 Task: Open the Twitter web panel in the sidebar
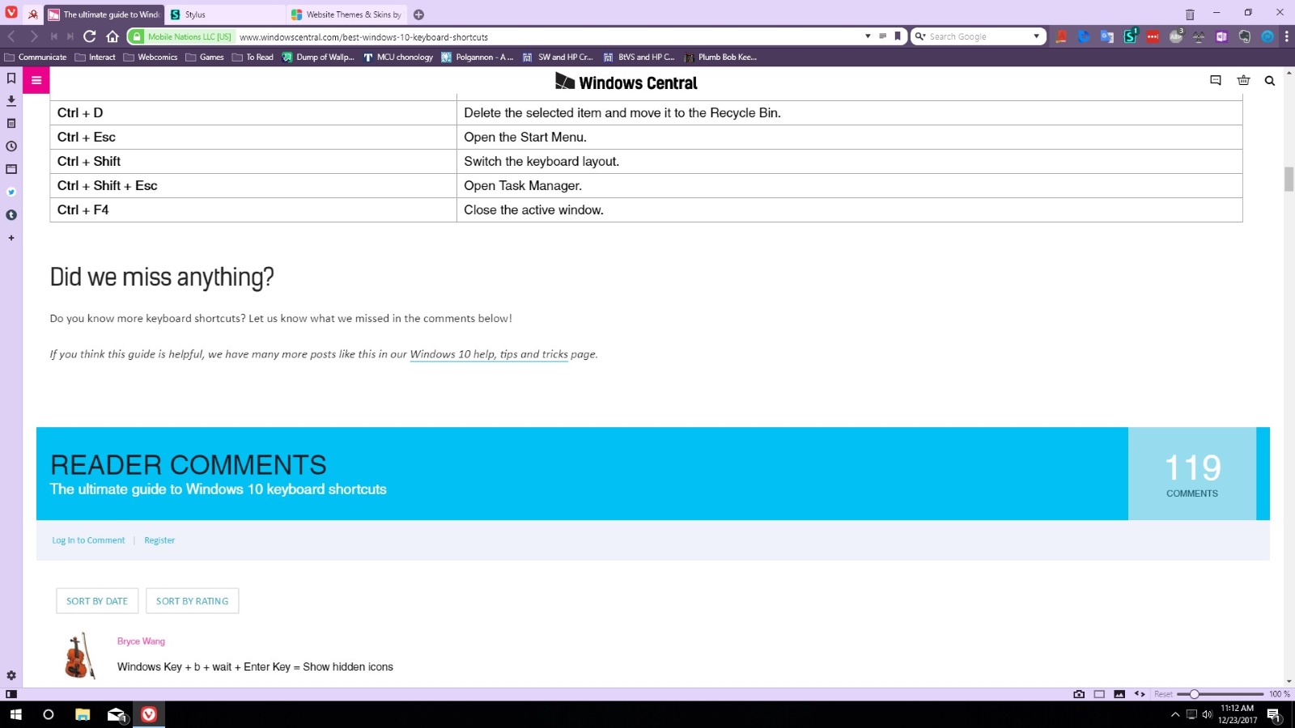click(x=11, y=192)
